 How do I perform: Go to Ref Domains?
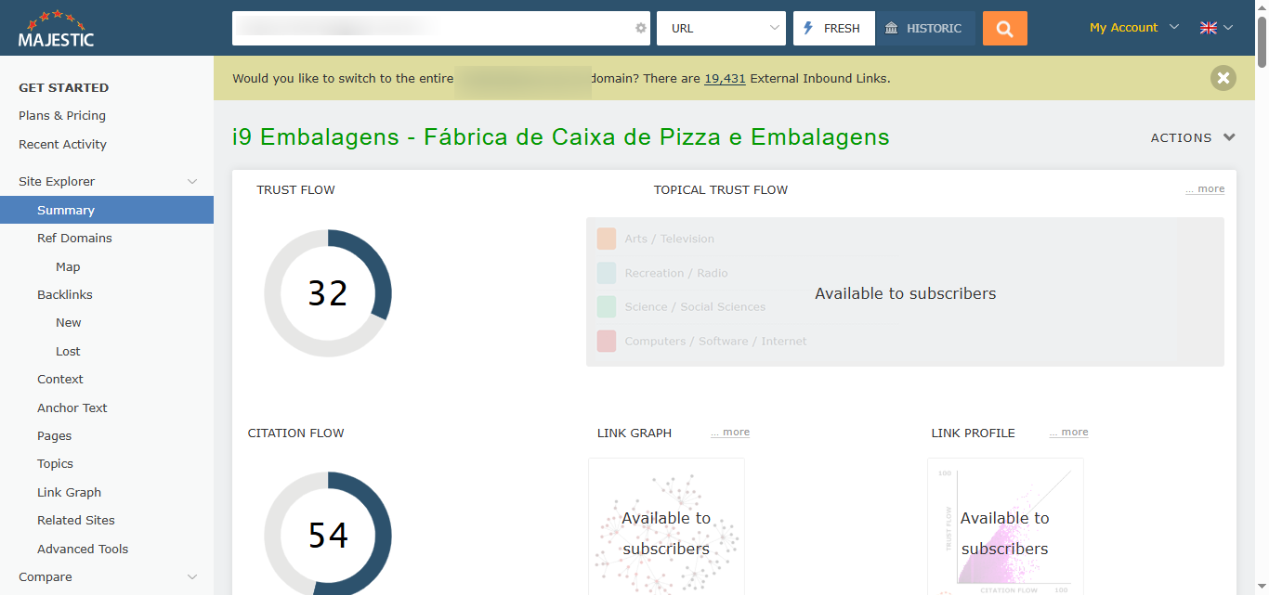click(x=74, y=239)
